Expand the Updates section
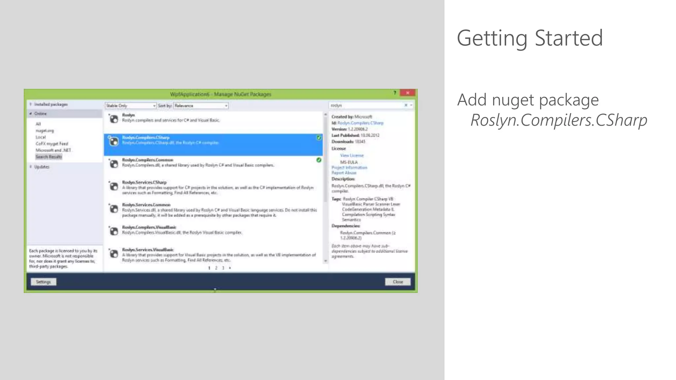The image size is (676, 380). tap(31, 167)
